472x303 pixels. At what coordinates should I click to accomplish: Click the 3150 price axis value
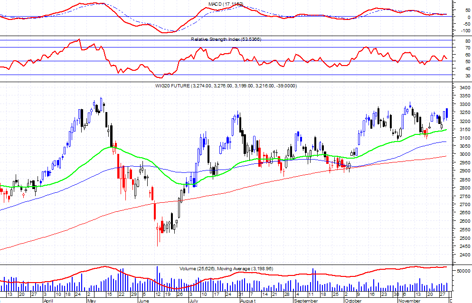point(465,130)
